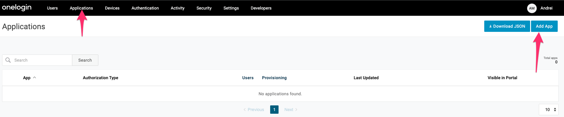The image size is (564, 117).
Task: Open the Devices menu
Action: coord(112,8)
